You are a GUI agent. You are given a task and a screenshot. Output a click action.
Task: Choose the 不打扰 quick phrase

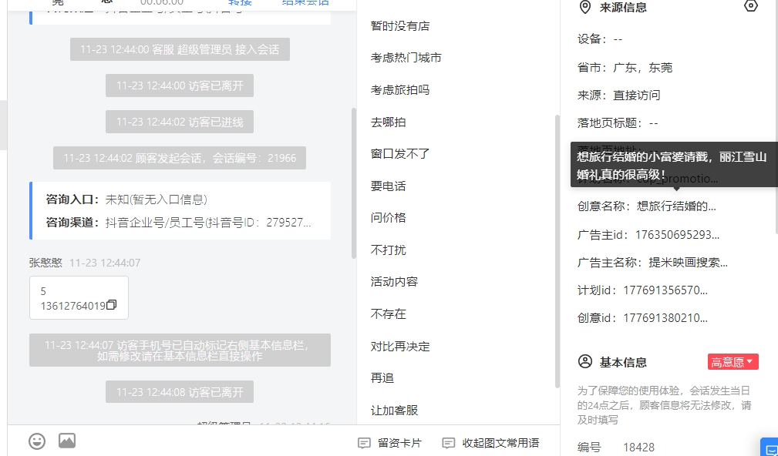[x=388, y=250]
